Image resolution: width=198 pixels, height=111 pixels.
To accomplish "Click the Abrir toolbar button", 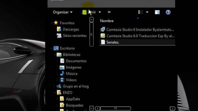I will point(89,12).
